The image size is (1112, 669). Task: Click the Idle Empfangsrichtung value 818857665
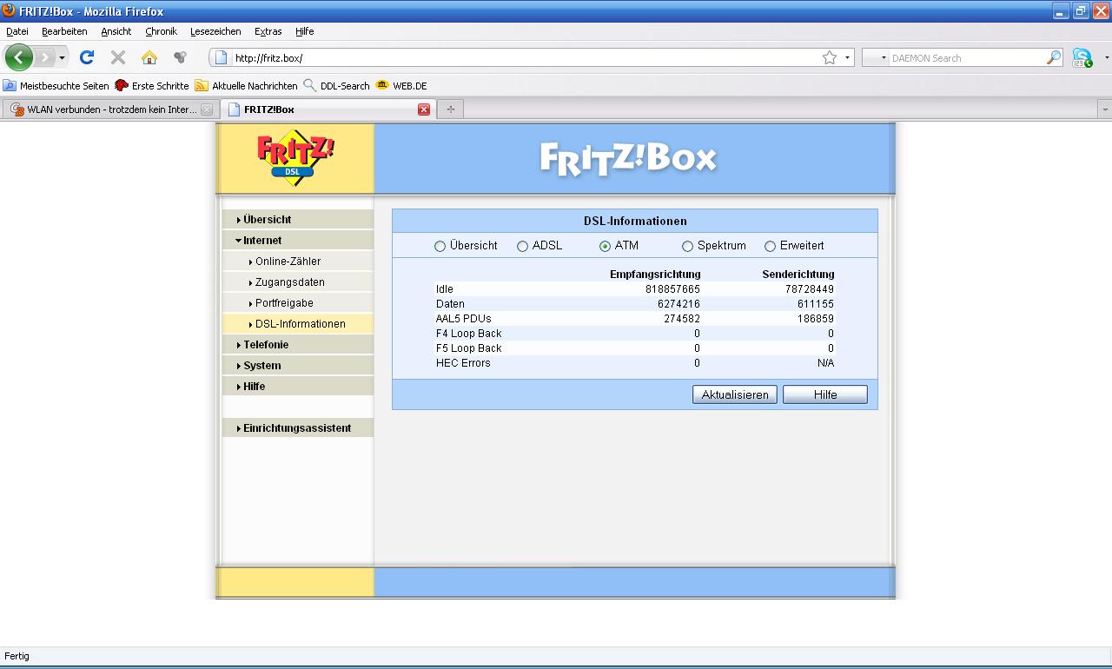coord(672,289)
